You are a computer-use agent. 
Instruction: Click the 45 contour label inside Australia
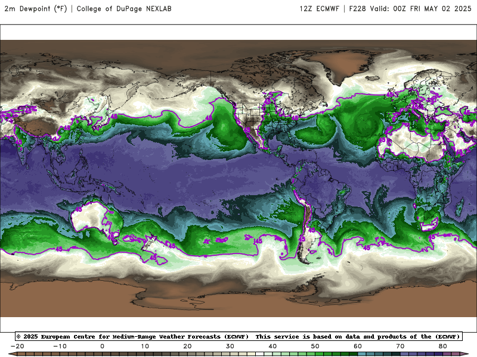[79, 209]
